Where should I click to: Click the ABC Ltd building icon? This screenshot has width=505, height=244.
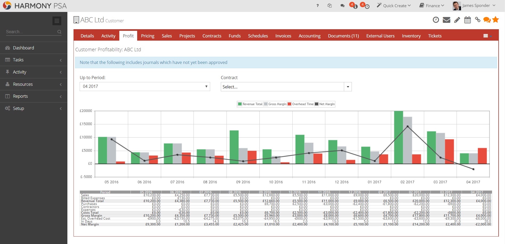pos(76,20)
